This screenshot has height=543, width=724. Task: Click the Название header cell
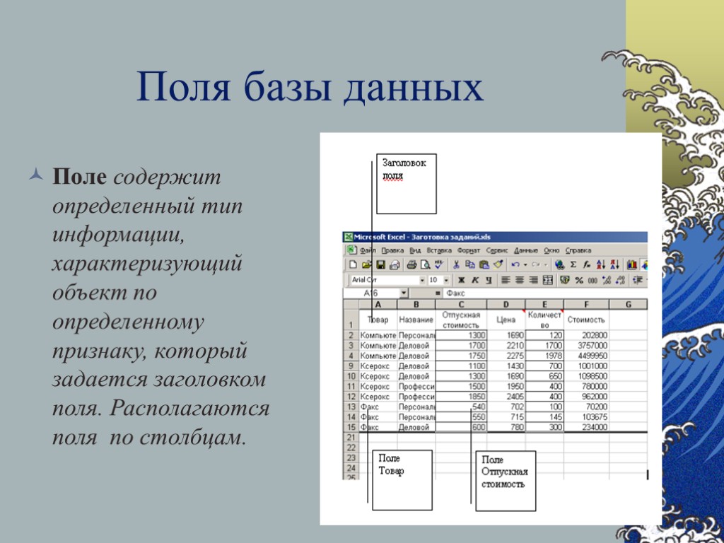416,320
